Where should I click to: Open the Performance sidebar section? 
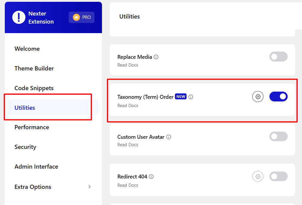32,127
